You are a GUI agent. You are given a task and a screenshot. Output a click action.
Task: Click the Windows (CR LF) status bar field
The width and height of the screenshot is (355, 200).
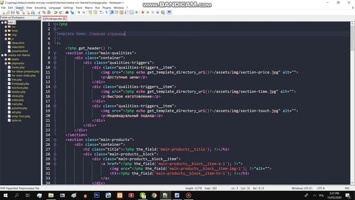[302, 188]
